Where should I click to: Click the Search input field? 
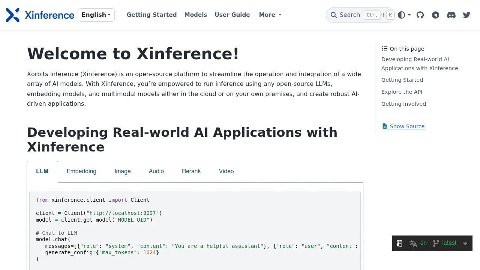pyautogui.click(x=360, y=15)
